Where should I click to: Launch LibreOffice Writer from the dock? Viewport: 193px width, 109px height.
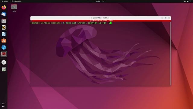(x=4, y=34)
